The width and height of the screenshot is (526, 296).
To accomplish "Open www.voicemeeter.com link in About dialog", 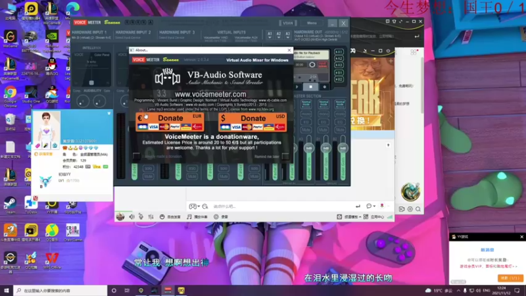I will [x=210, y=94].
